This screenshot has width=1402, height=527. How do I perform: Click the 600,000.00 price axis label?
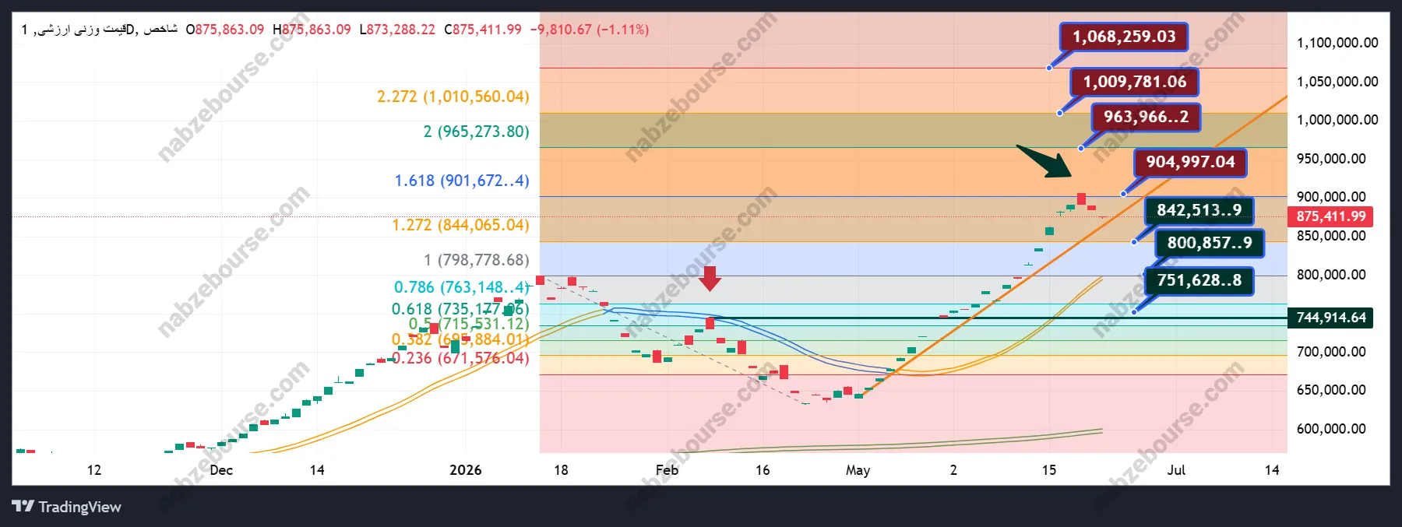pyautogui.click(x=1331, y=429)
